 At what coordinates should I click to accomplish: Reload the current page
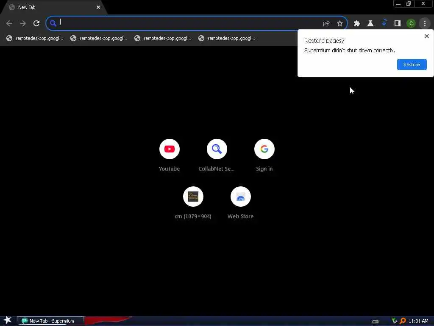36,23
